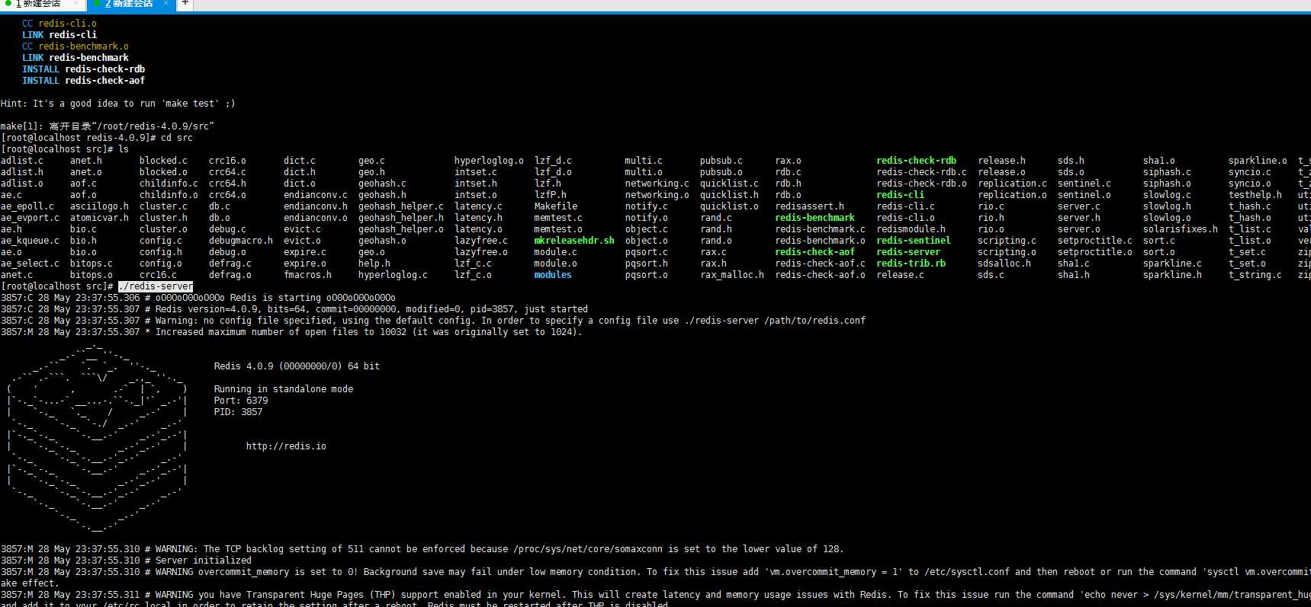Viewport: 1311px width, 607px height.
Task: Switch to the first 新建会话 session tab
Action: point(42,4)
